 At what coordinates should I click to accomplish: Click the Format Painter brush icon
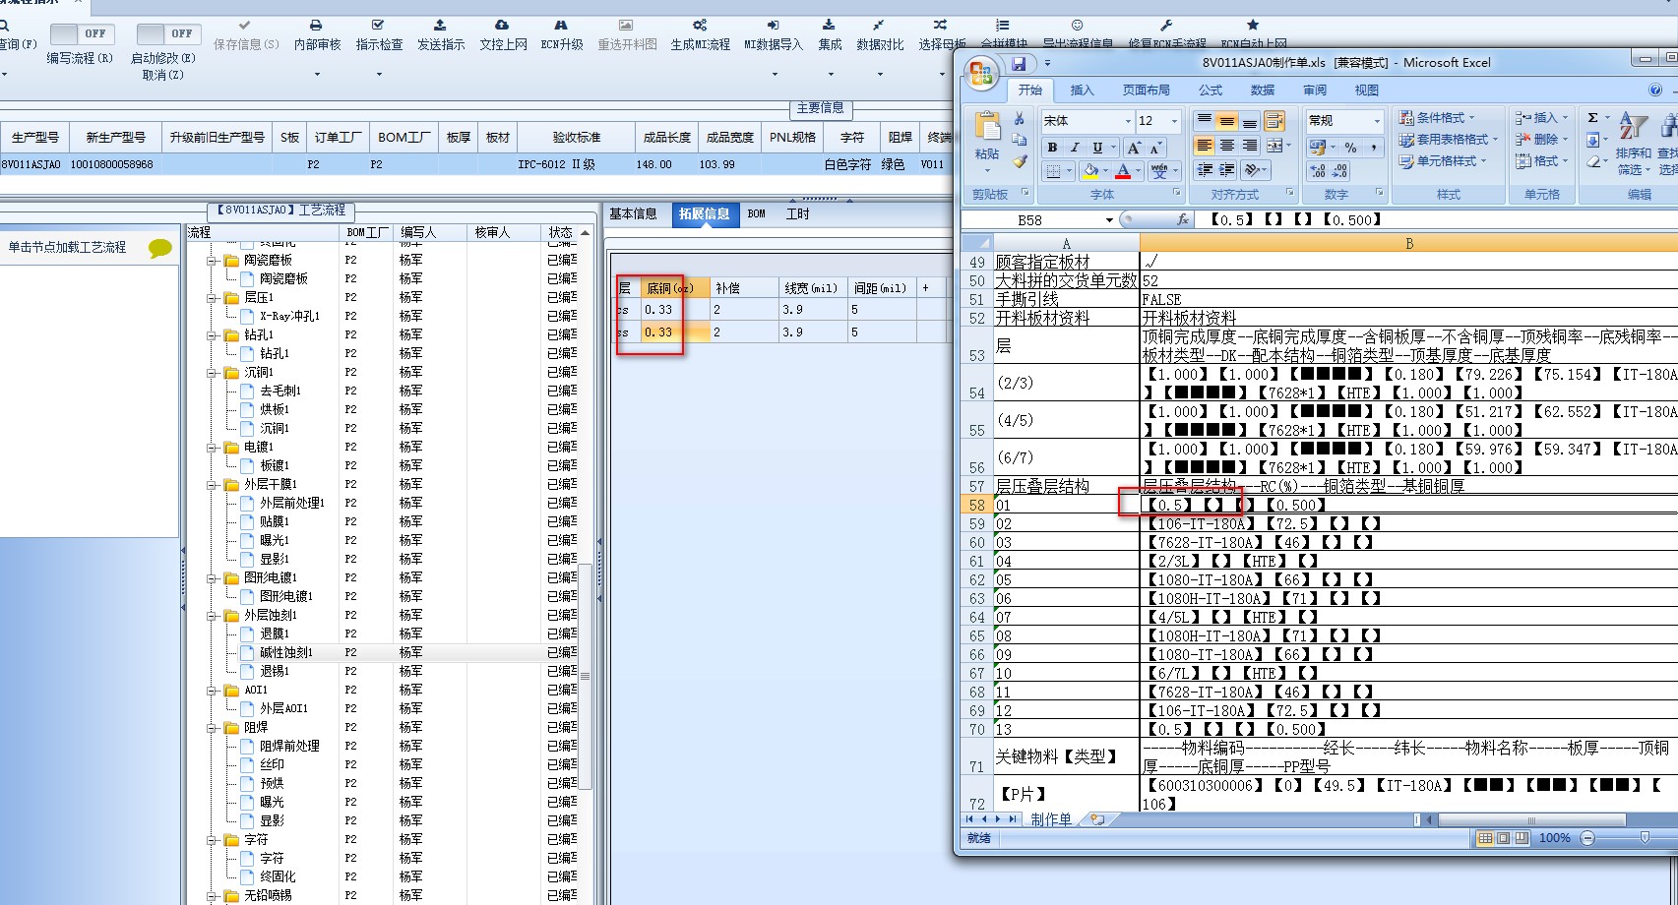pyautogui.click(x=1020, y=161)
